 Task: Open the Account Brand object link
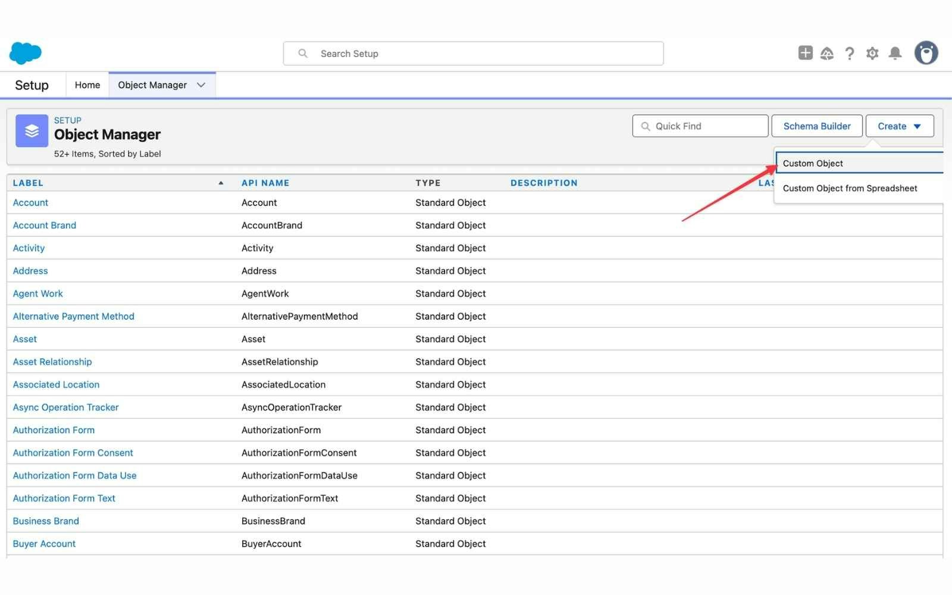[45, 226]
